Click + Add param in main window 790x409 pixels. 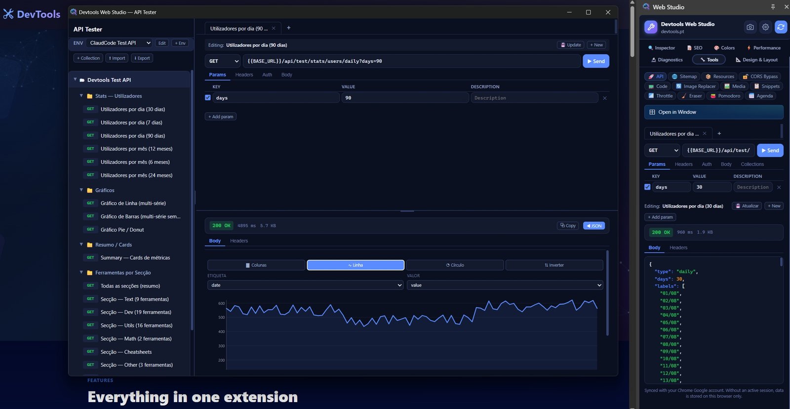click(221, 117)
